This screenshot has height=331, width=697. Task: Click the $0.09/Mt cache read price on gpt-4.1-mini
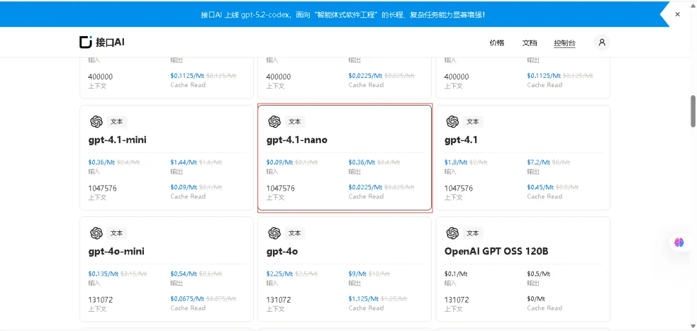tap(183, 187)
